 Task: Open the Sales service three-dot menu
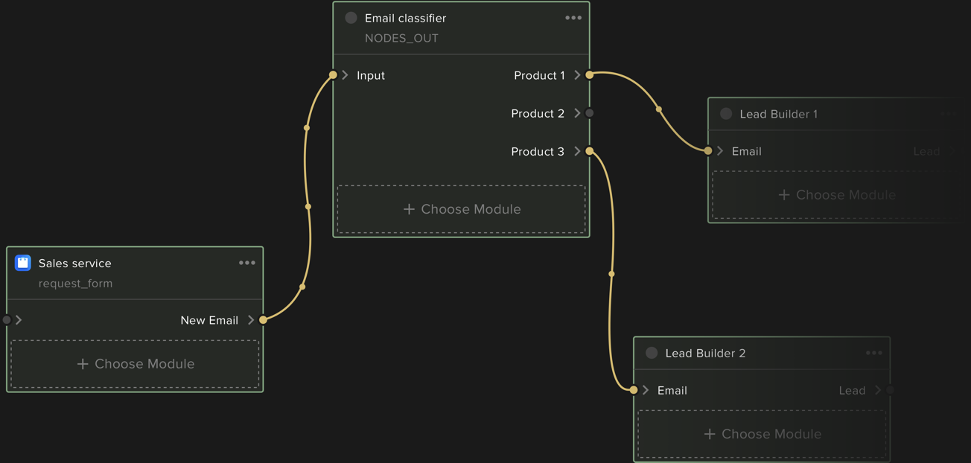pyautogui.click(x=247, y=263)
